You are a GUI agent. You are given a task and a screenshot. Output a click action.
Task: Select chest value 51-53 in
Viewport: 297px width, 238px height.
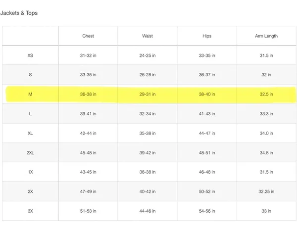88,211
